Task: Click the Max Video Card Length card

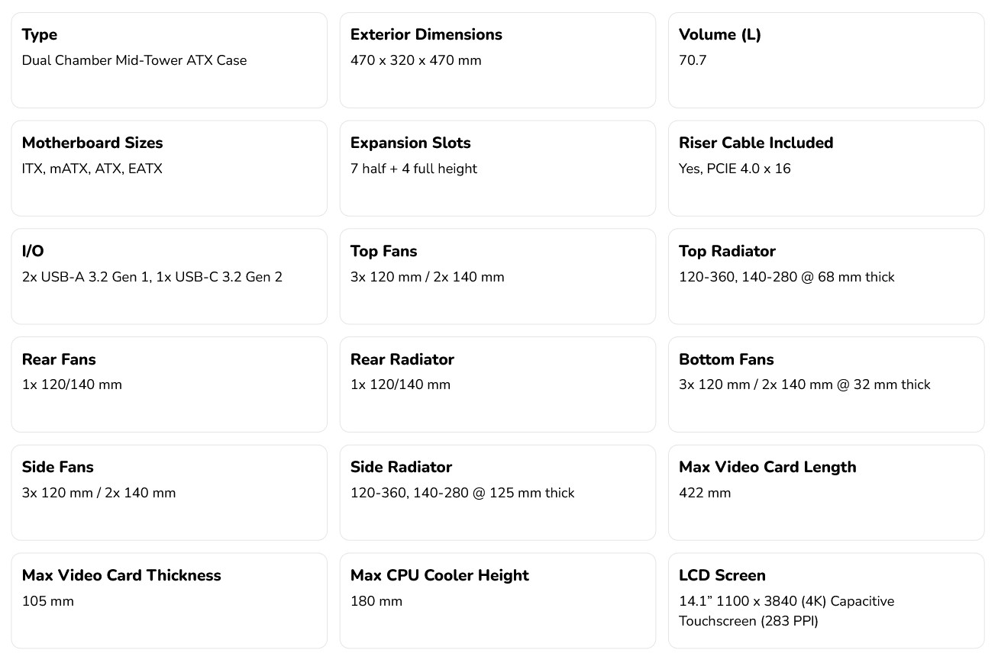Action: coord(826,493)
